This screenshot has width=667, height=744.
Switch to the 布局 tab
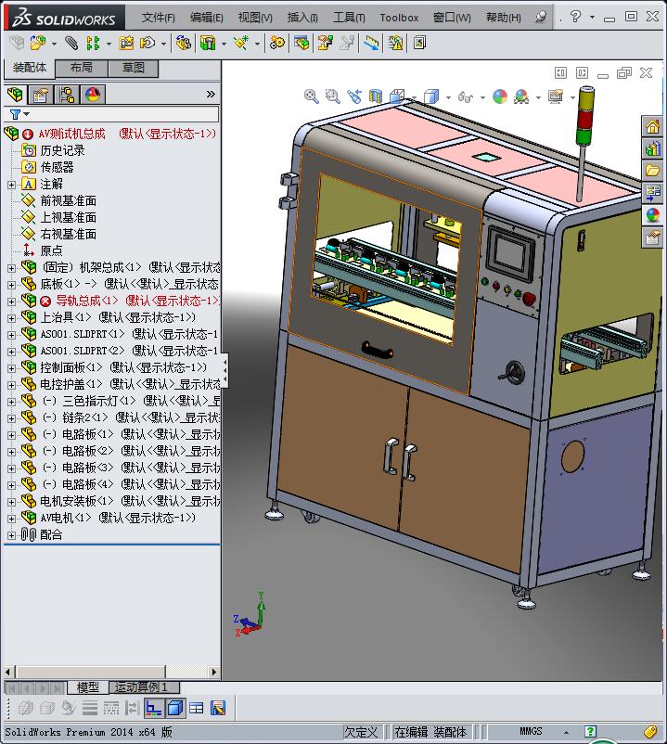pyautogui.click(x=82, y=68)
